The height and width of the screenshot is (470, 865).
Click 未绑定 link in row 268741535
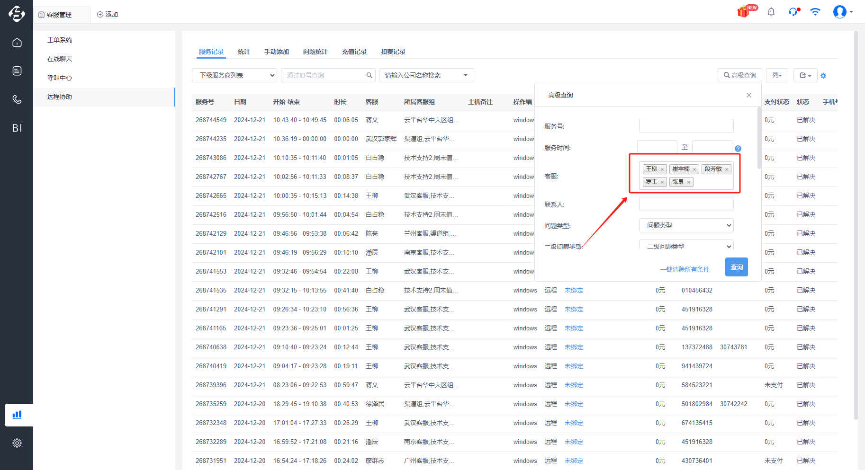click(x=574, y=290)
